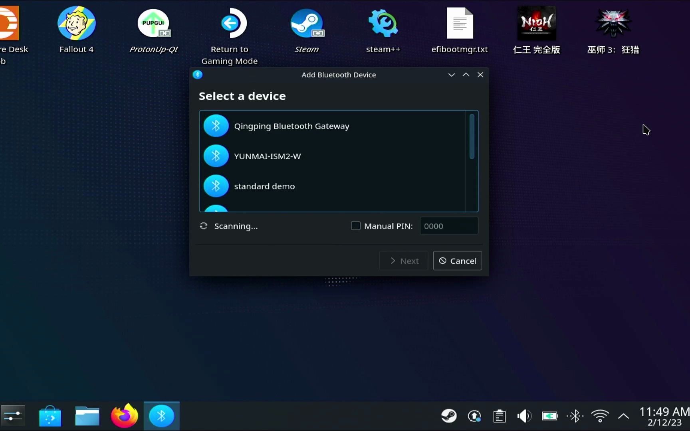The image size is (690, 431).
Task: Select the YUNMAI-ISM2-W device
Action: [x=333, y=156]
